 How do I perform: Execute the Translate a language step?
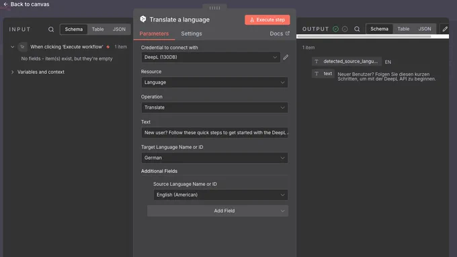click(267, 19)
